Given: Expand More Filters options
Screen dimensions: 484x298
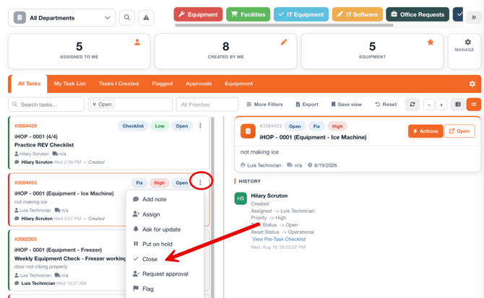Looking at the screenshot, I should 264,105.
